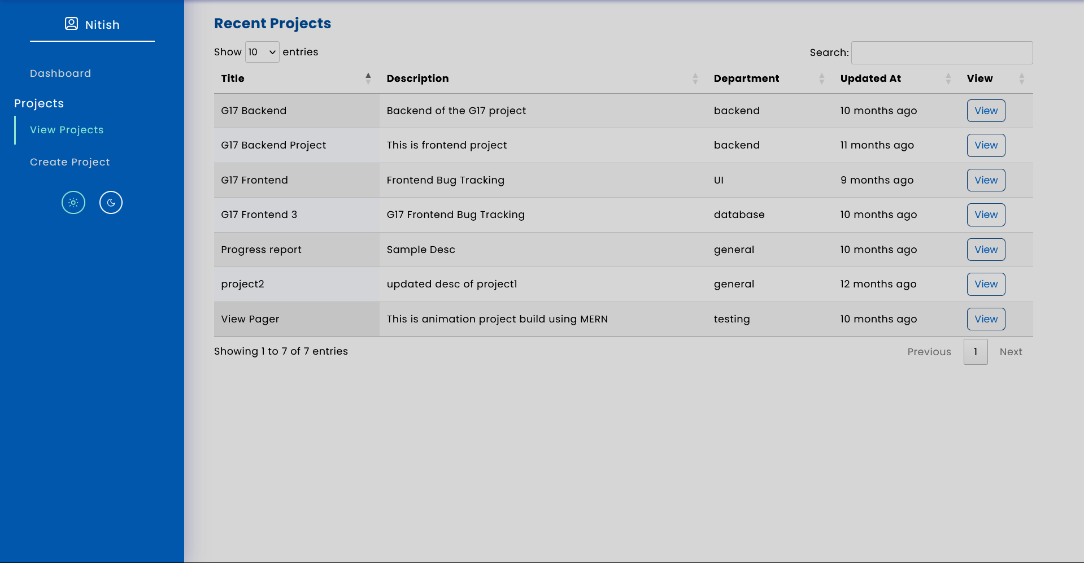Screen dimensions: 1084x563
Task: Open the entries-per-page dropdown
Action: 262,52
